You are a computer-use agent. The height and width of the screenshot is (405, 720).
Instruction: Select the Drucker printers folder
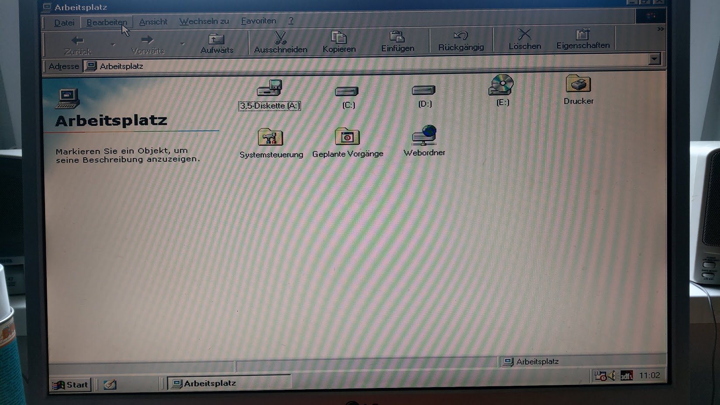point(578,90)
